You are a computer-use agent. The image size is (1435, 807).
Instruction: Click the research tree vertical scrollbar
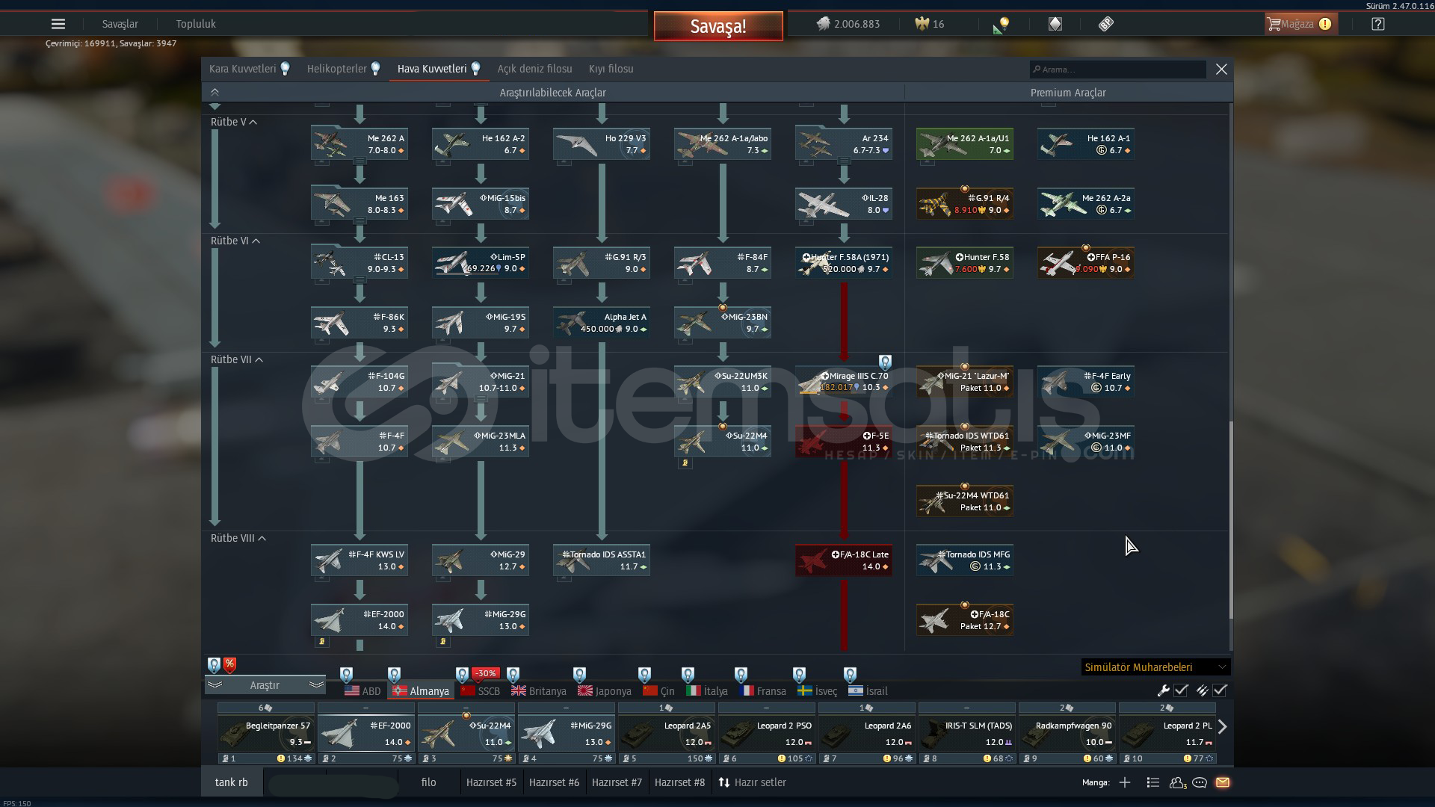coord(1230,519)
